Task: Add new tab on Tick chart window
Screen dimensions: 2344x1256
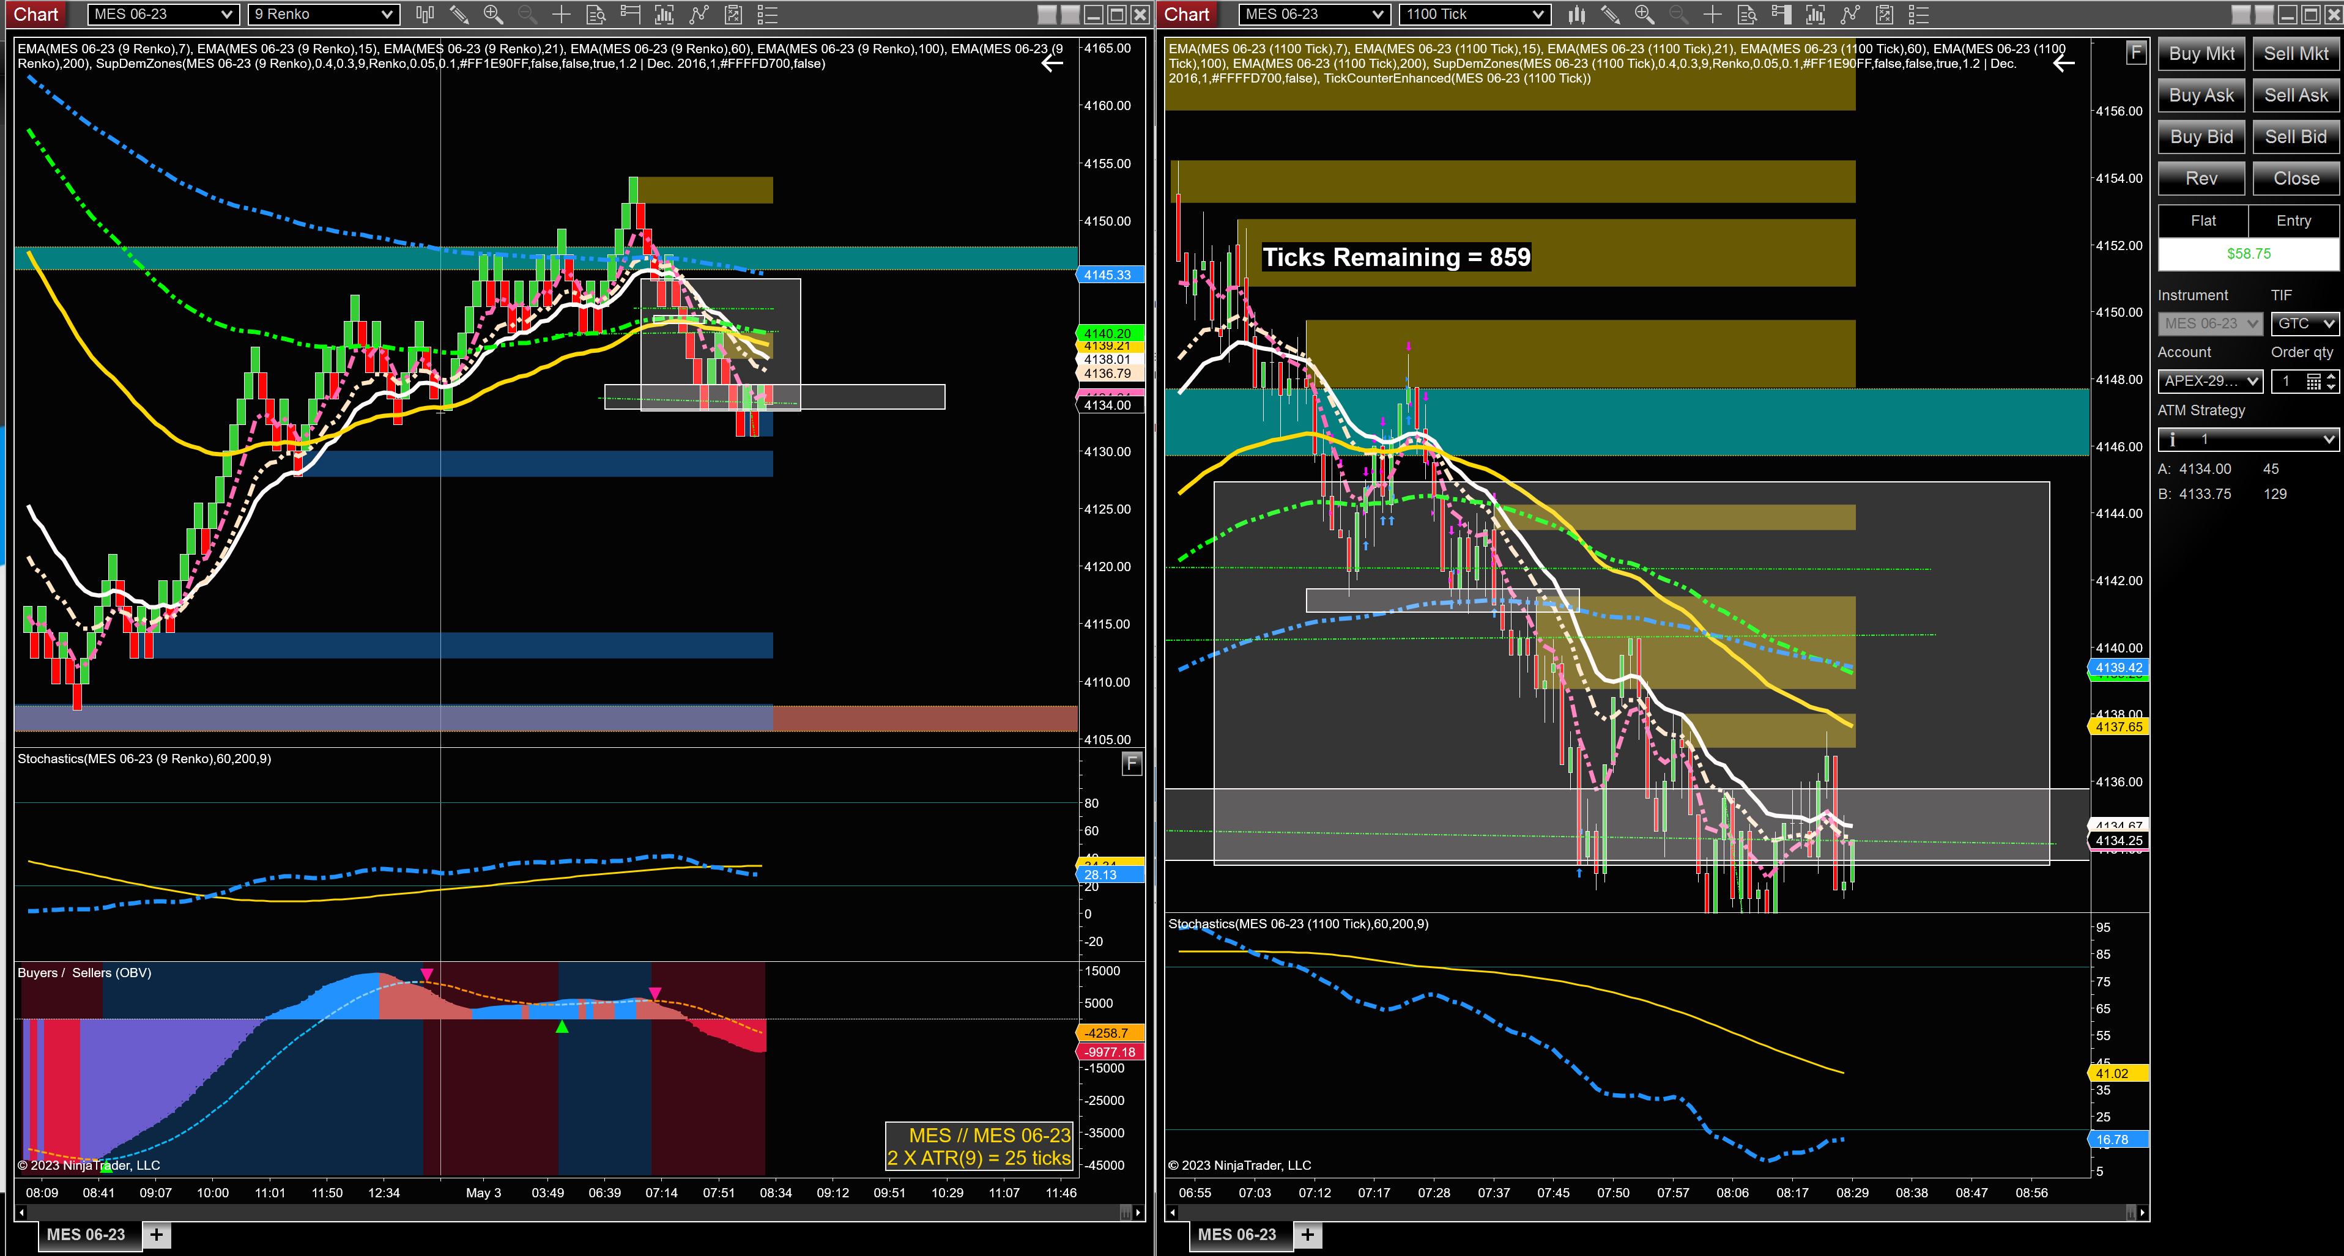Action: point(1308,1234)
